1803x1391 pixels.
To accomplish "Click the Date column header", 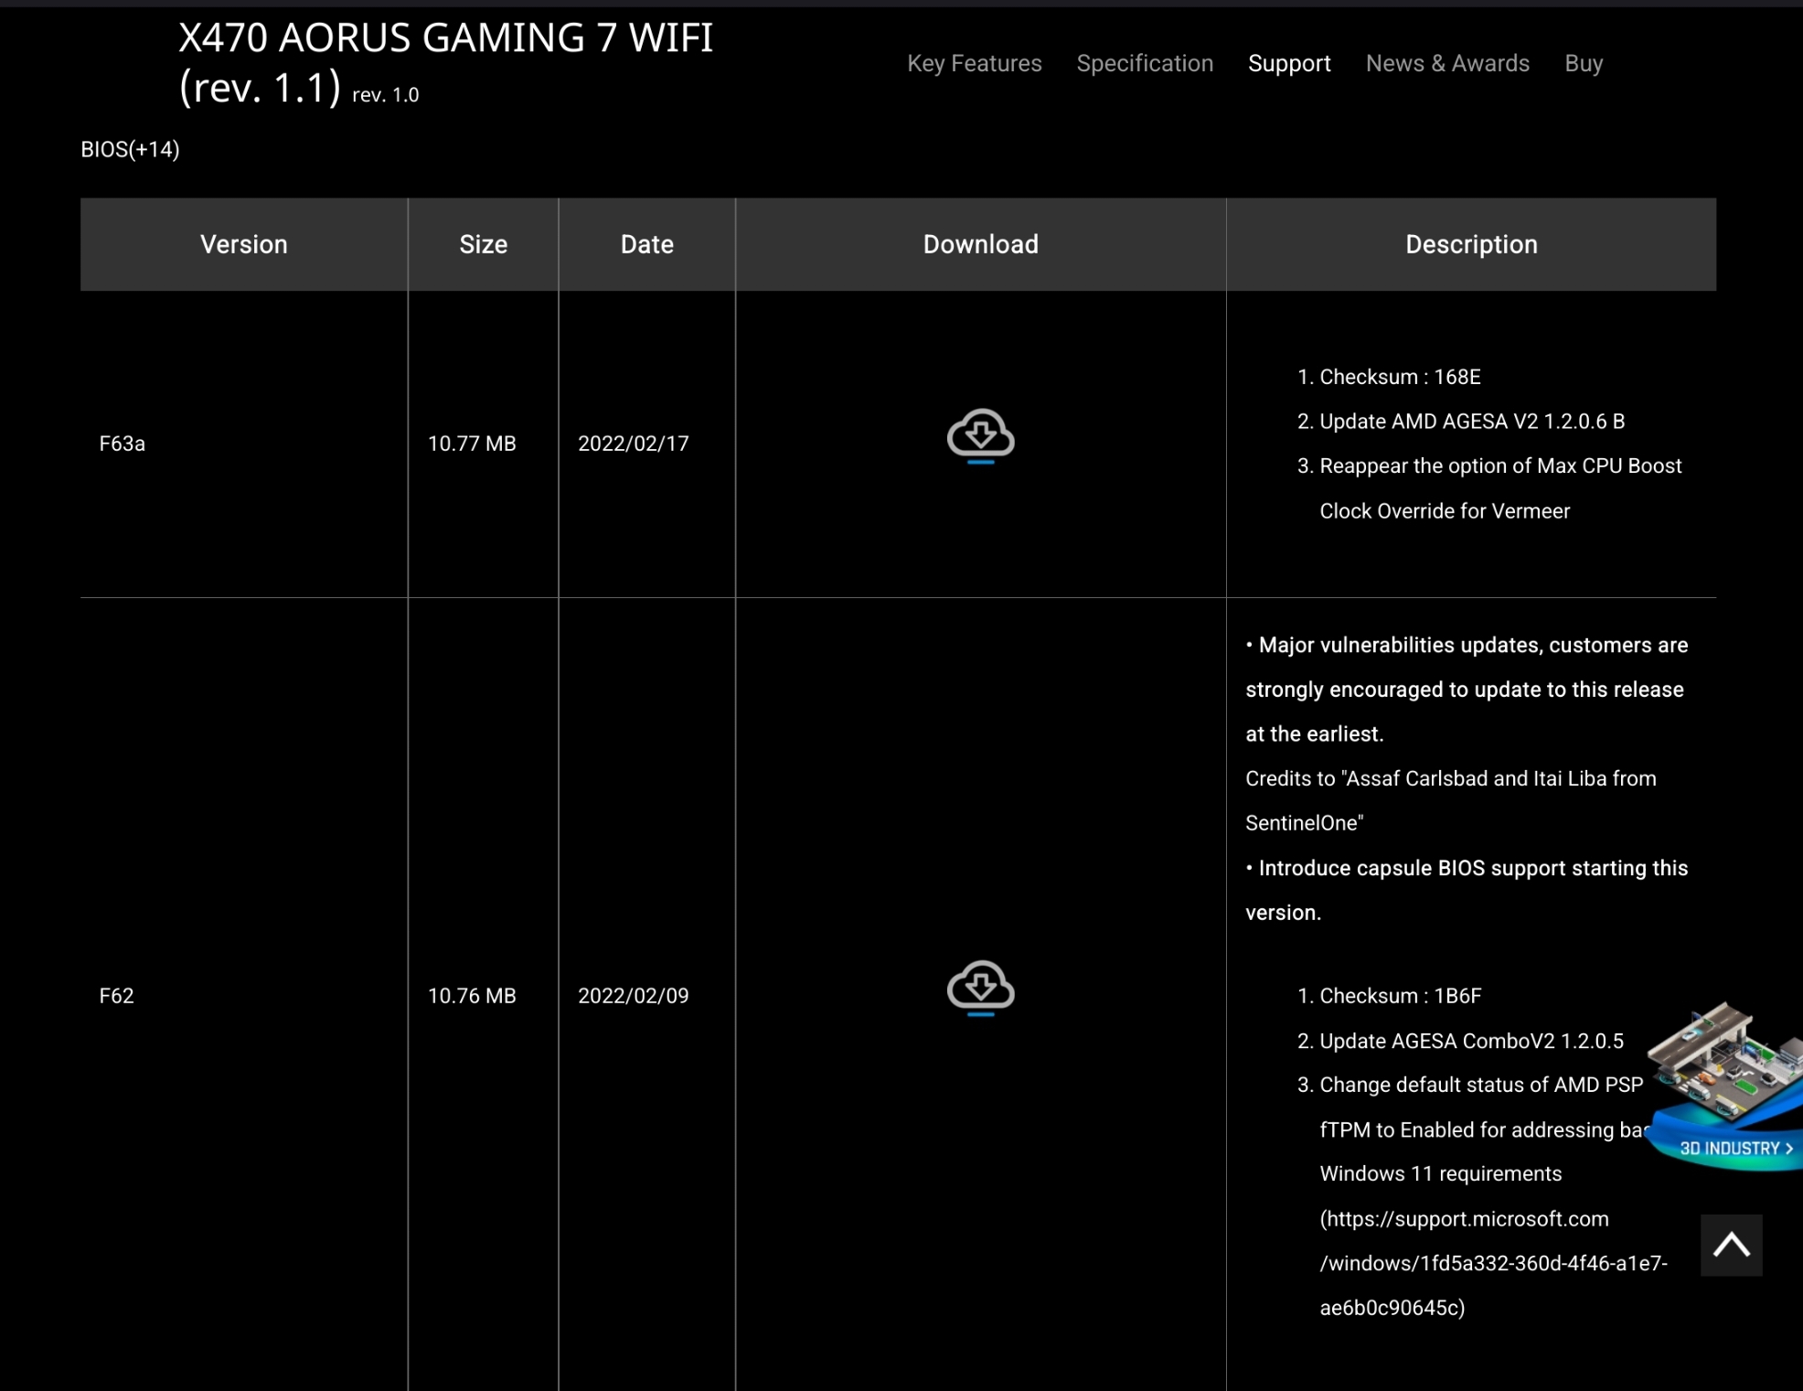I will (646, 244).
